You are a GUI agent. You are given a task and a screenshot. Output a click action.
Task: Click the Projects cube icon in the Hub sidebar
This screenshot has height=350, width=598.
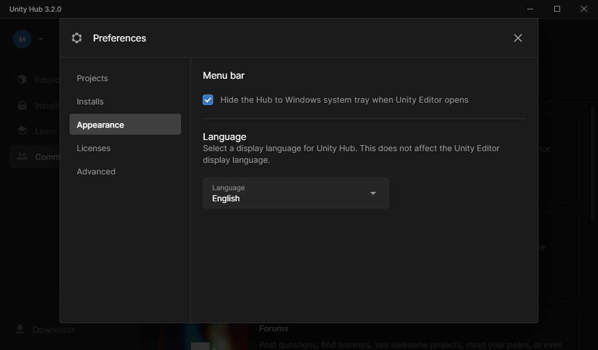pyautogui.click(x=22, y=79)
